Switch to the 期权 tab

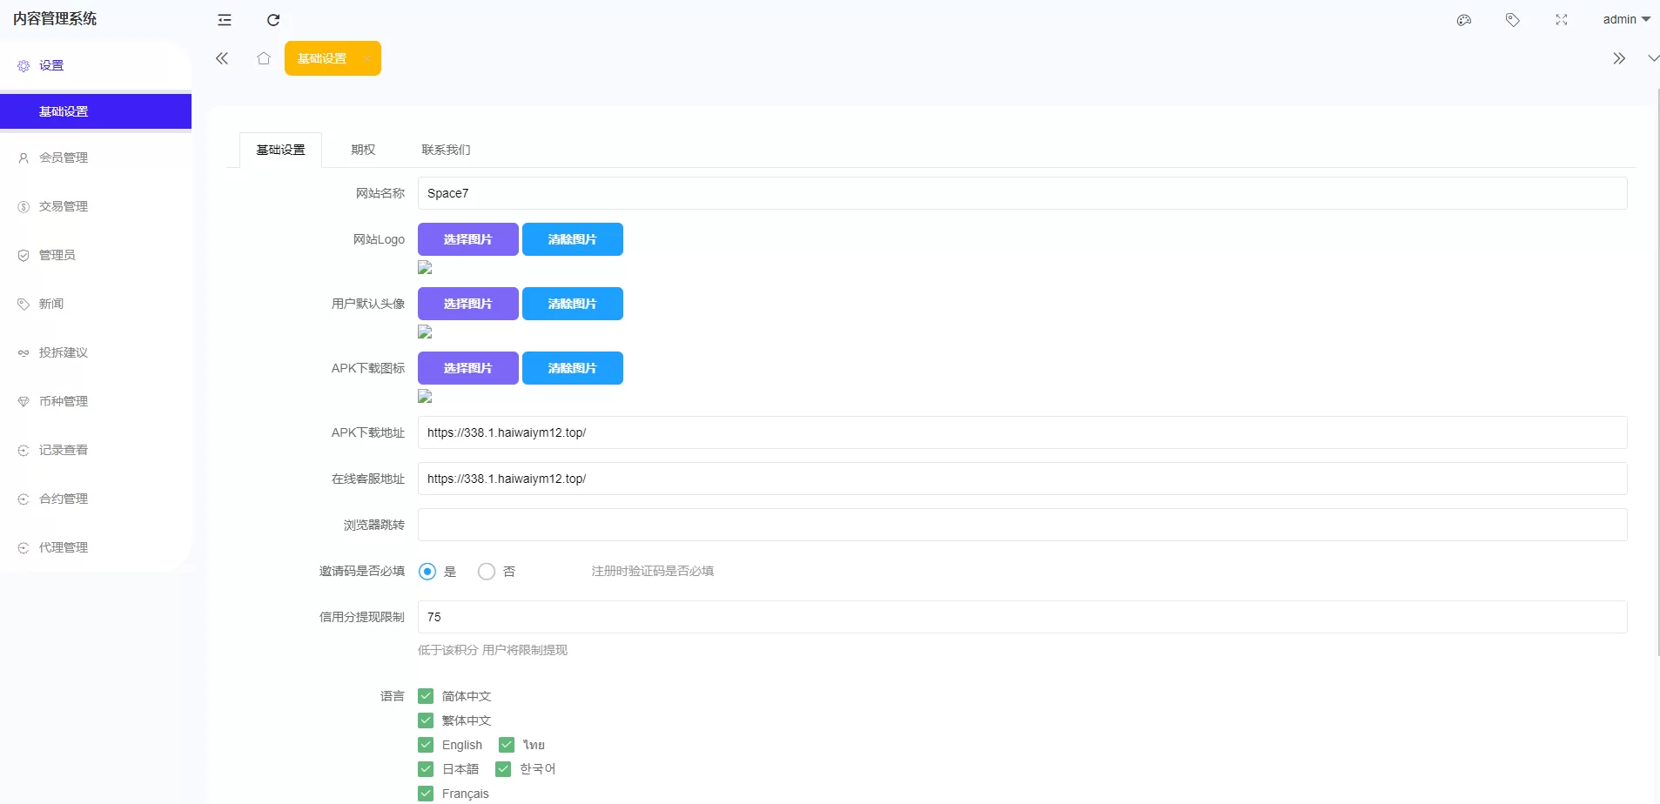pos(363,150)
